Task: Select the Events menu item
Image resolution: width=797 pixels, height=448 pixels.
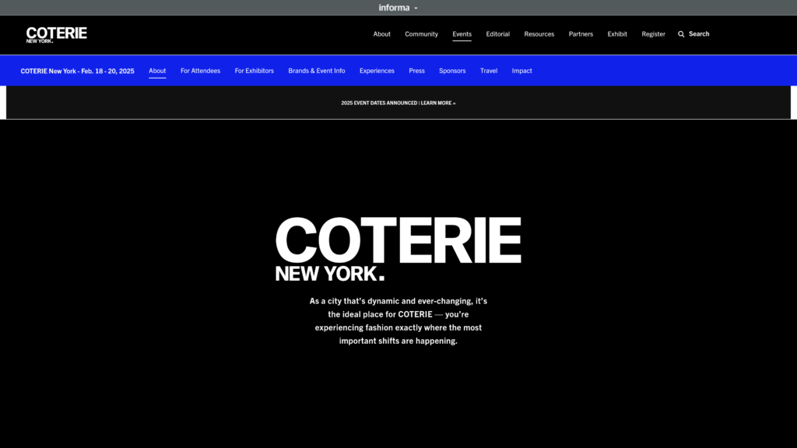Action: [462, 34]
